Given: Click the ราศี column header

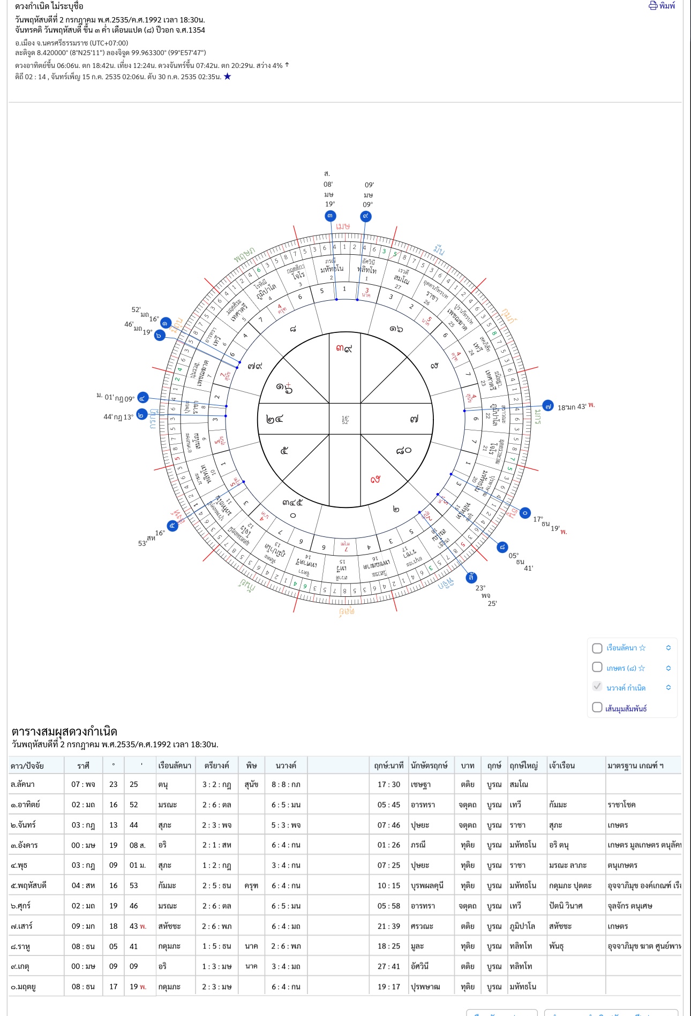Looking at the screenshot, I should pyautogui.click(x=83, y=765).
